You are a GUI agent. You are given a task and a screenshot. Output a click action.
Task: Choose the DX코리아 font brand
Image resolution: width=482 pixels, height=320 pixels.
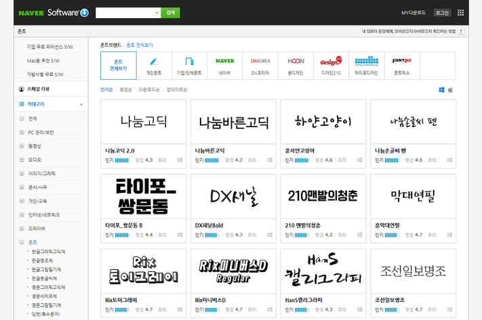pyautogui.click(x=260, y=66)
